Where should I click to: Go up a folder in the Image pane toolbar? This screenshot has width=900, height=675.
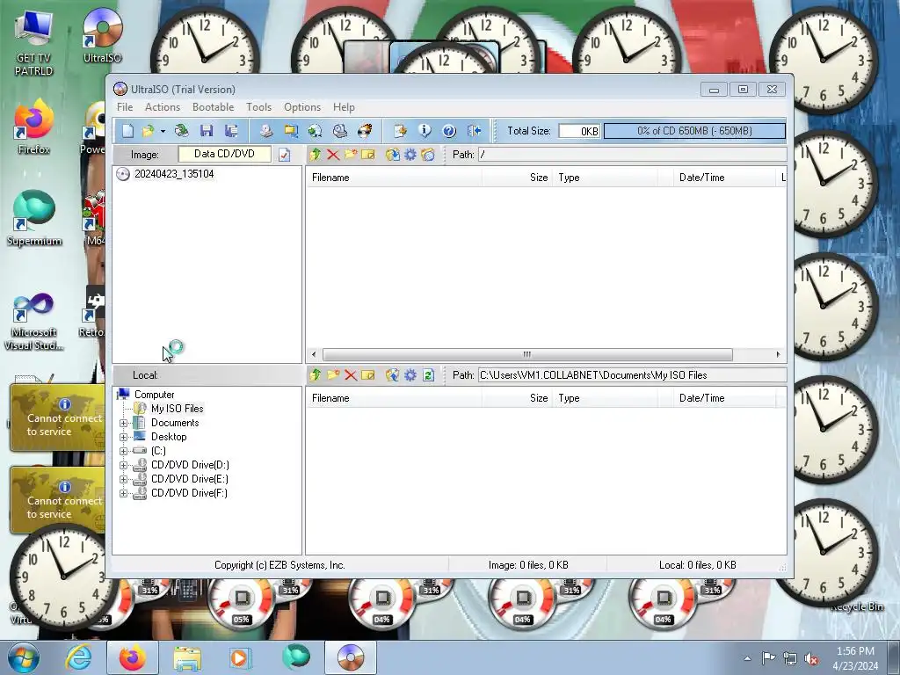tap(315, 155)
